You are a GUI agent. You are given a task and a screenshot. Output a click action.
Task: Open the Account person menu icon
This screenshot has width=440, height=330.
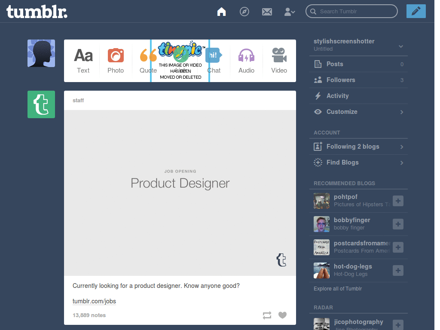(x=290, y=12)
